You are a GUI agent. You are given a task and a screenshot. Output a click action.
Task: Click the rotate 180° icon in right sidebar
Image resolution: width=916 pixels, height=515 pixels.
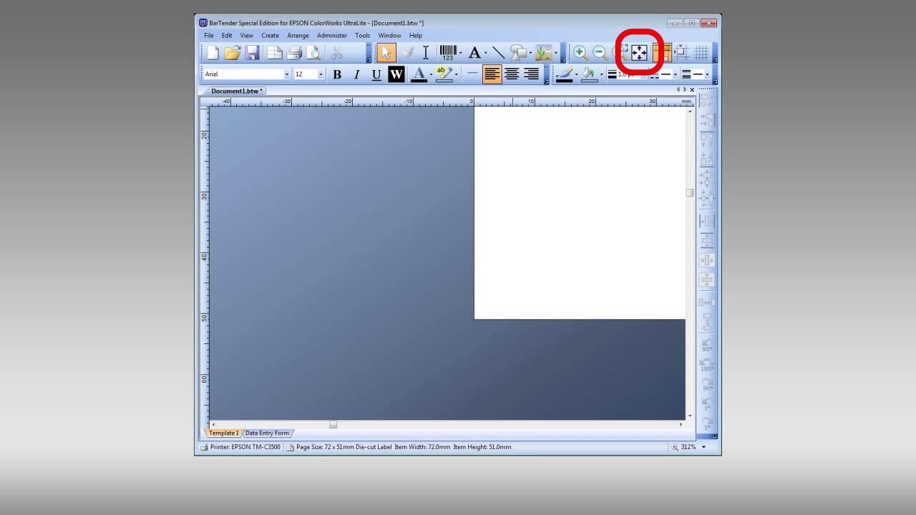(706, 363)
